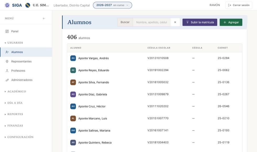The width and height of the screenshot is (257, 152).
Task: Click carnet 25-0062
Action: [x=223, y=70]
